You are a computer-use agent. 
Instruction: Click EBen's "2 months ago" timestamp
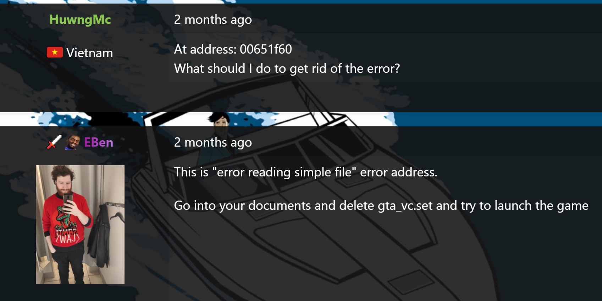click(213, 142)
